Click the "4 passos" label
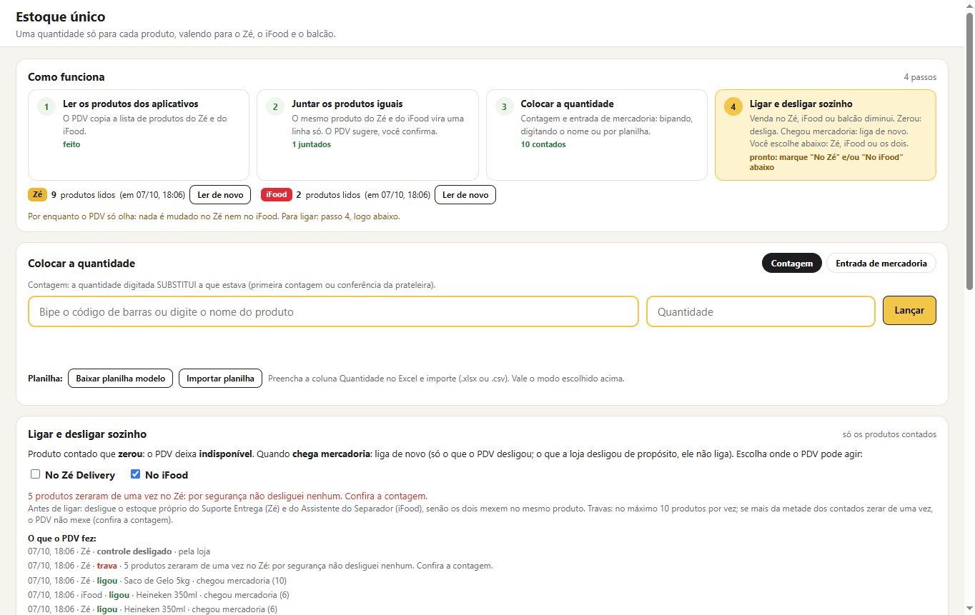975x615 pixels. 920,77
